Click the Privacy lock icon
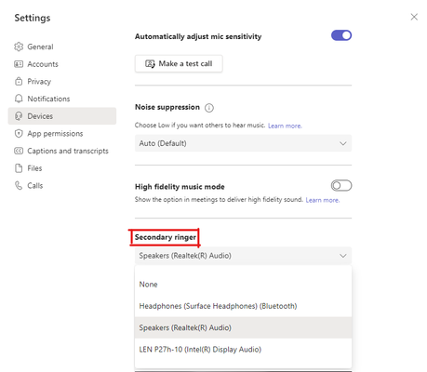 (19, 82)
